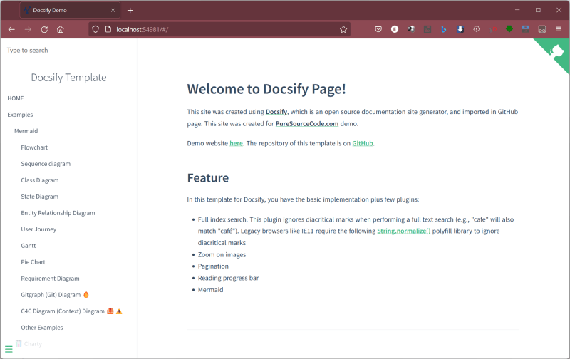570x359 pixels.
Task: Click the 'Mermaid' bullet in Feature list
Action: tap(210, 290)
